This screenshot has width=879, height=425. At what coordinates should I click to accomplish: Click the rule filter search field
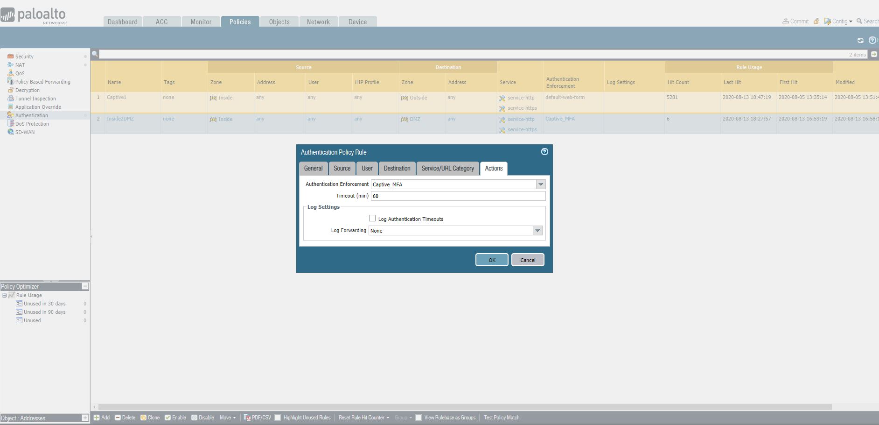[x=484, y=55]
